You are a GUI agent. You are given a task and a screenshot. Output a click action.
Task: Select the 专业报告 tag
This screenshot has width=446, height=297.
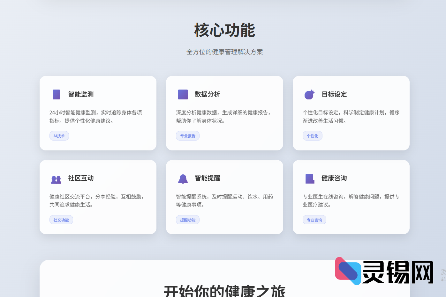click(x=188, y=136)
